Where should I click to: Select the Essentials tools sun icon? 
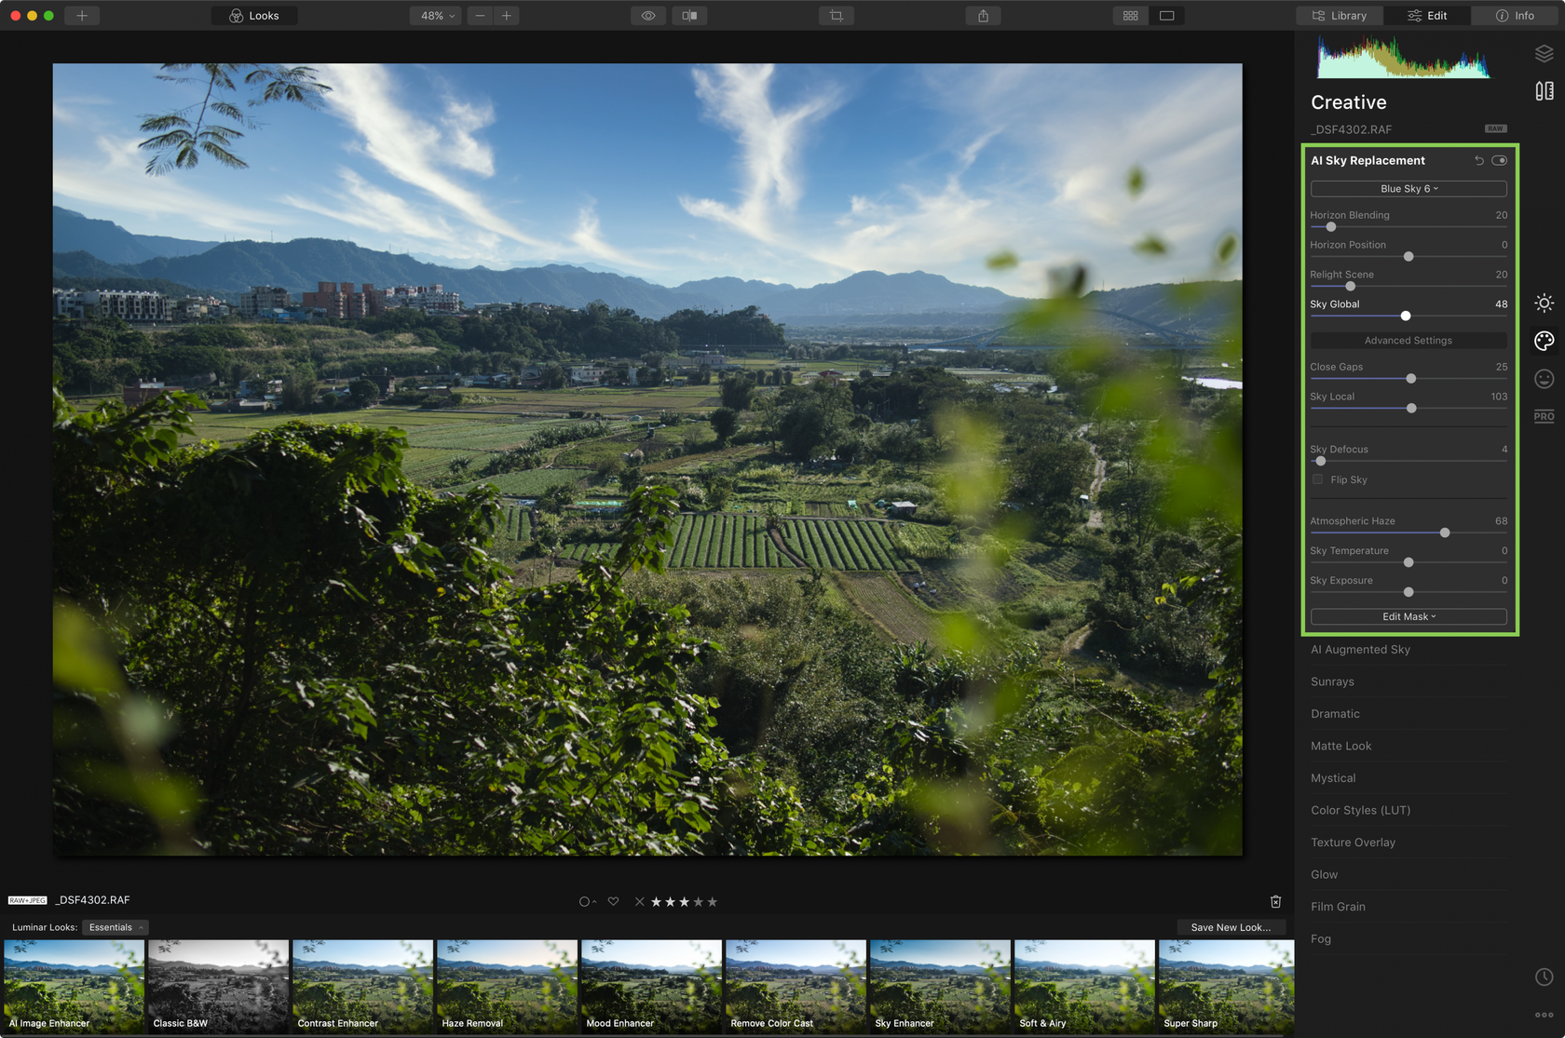1545,303
